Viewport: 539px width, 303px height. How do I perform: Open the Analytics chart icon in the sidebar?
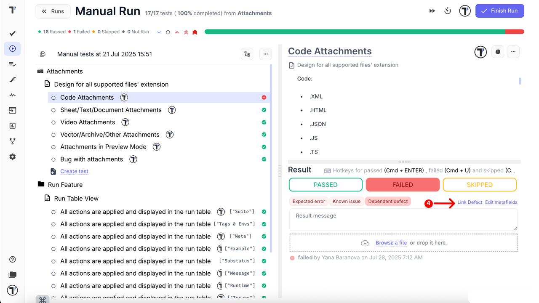click(13, 126)
